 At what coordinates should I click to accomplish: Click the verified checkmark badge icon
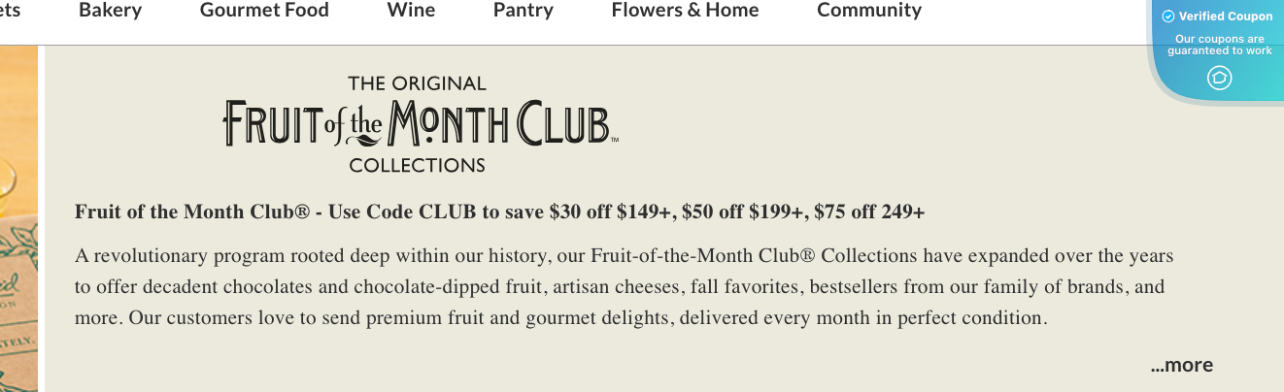point(1168,16)
